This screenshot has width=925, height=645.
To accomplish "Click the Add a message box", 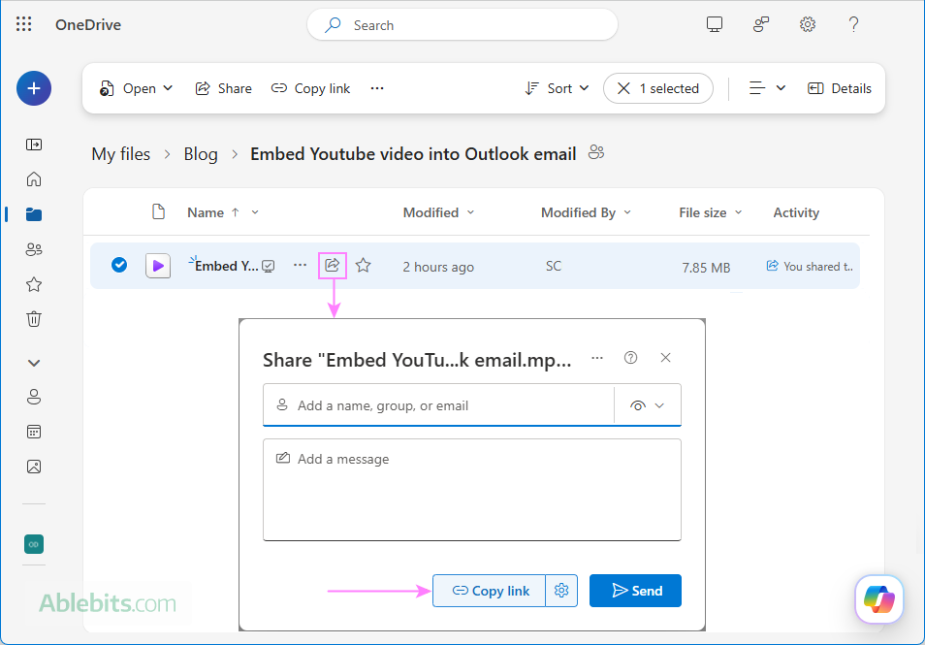I will (x=472, y=490).
